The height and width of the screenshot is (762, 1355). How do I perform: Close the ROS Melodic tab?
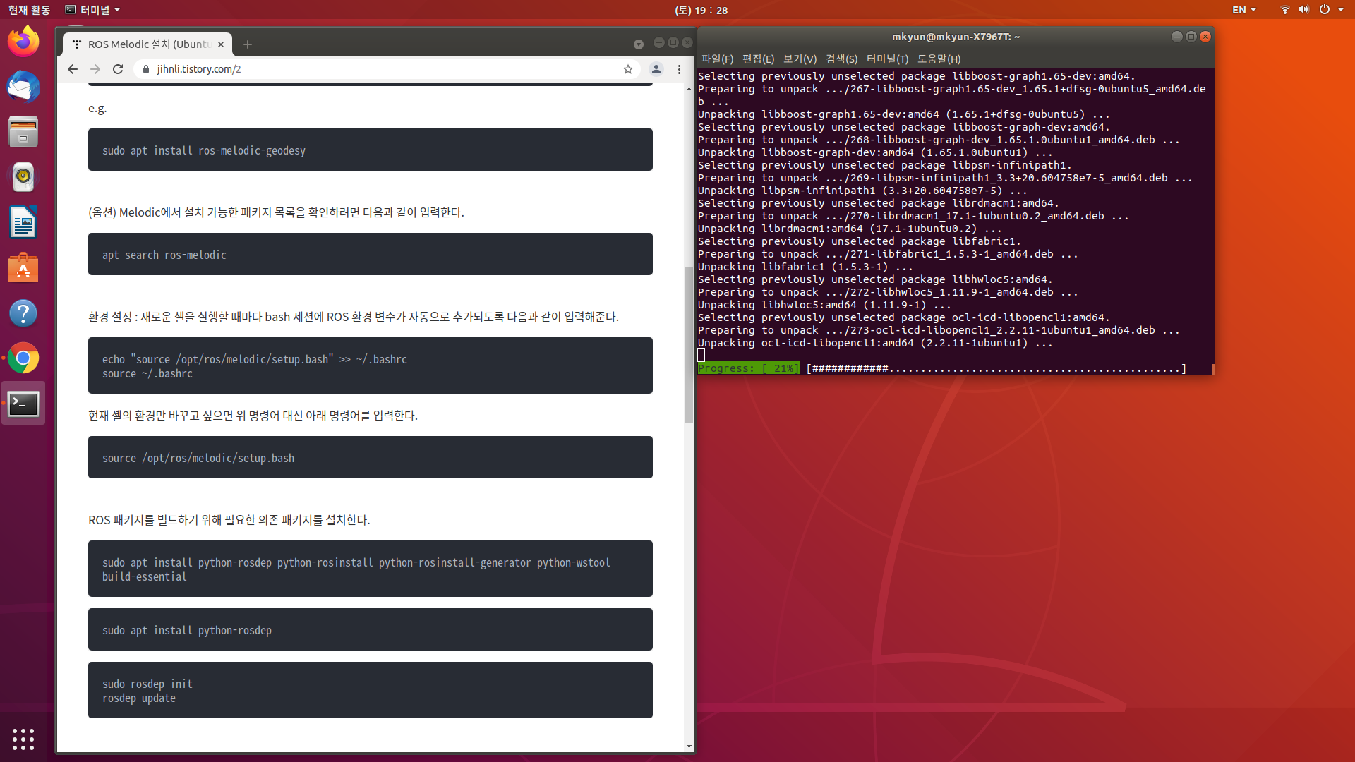click(x=221, y=44)
